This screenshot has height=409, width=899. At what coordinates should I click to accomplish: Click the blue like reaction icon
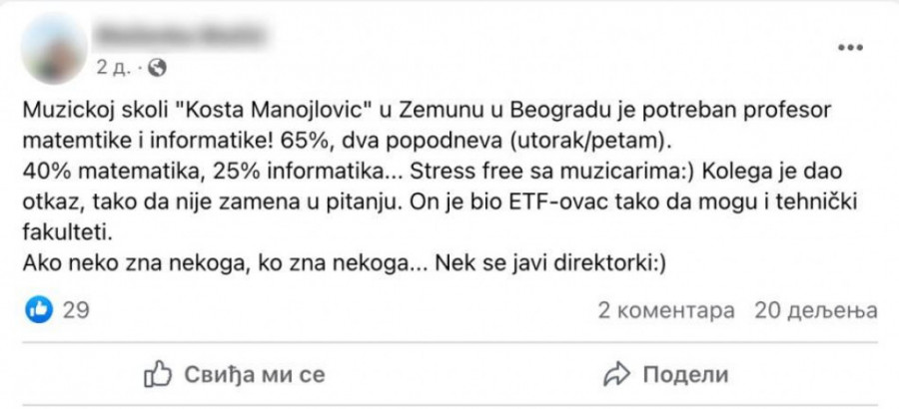(x=39, y=310)
